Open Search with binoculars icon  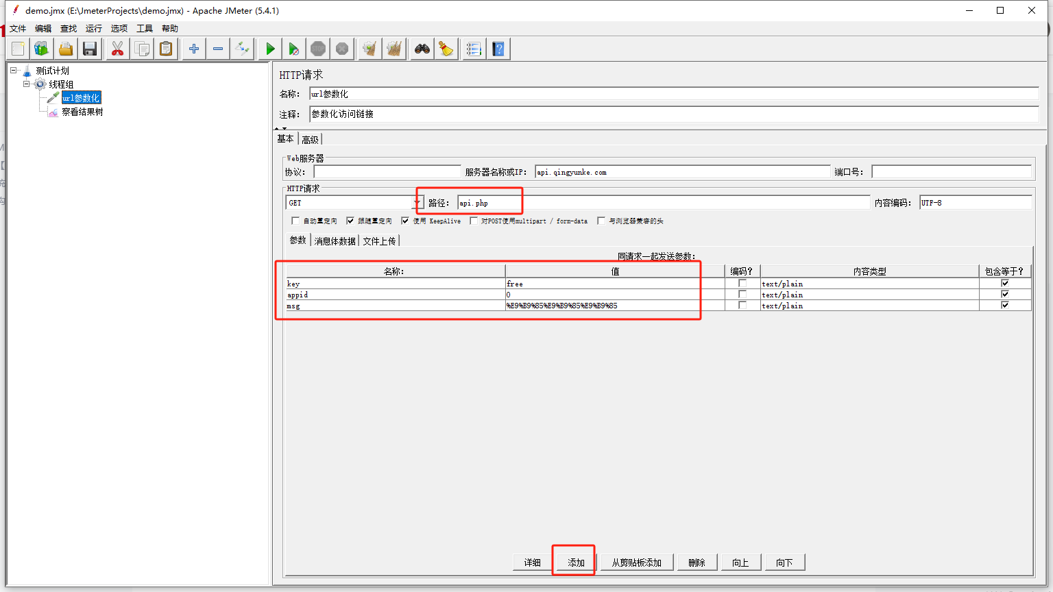pos(422,49)
